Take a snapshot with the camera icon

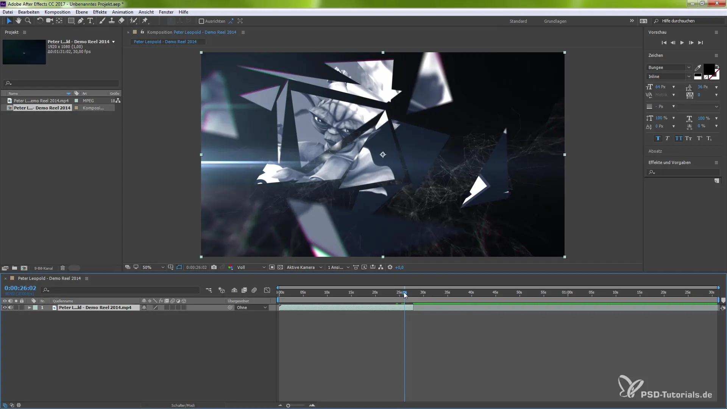point(214,267)
